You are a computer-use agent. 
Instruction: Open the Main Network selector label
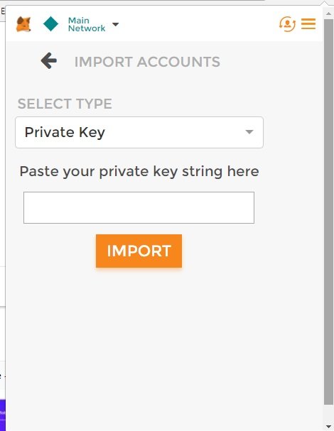[87, 24]
